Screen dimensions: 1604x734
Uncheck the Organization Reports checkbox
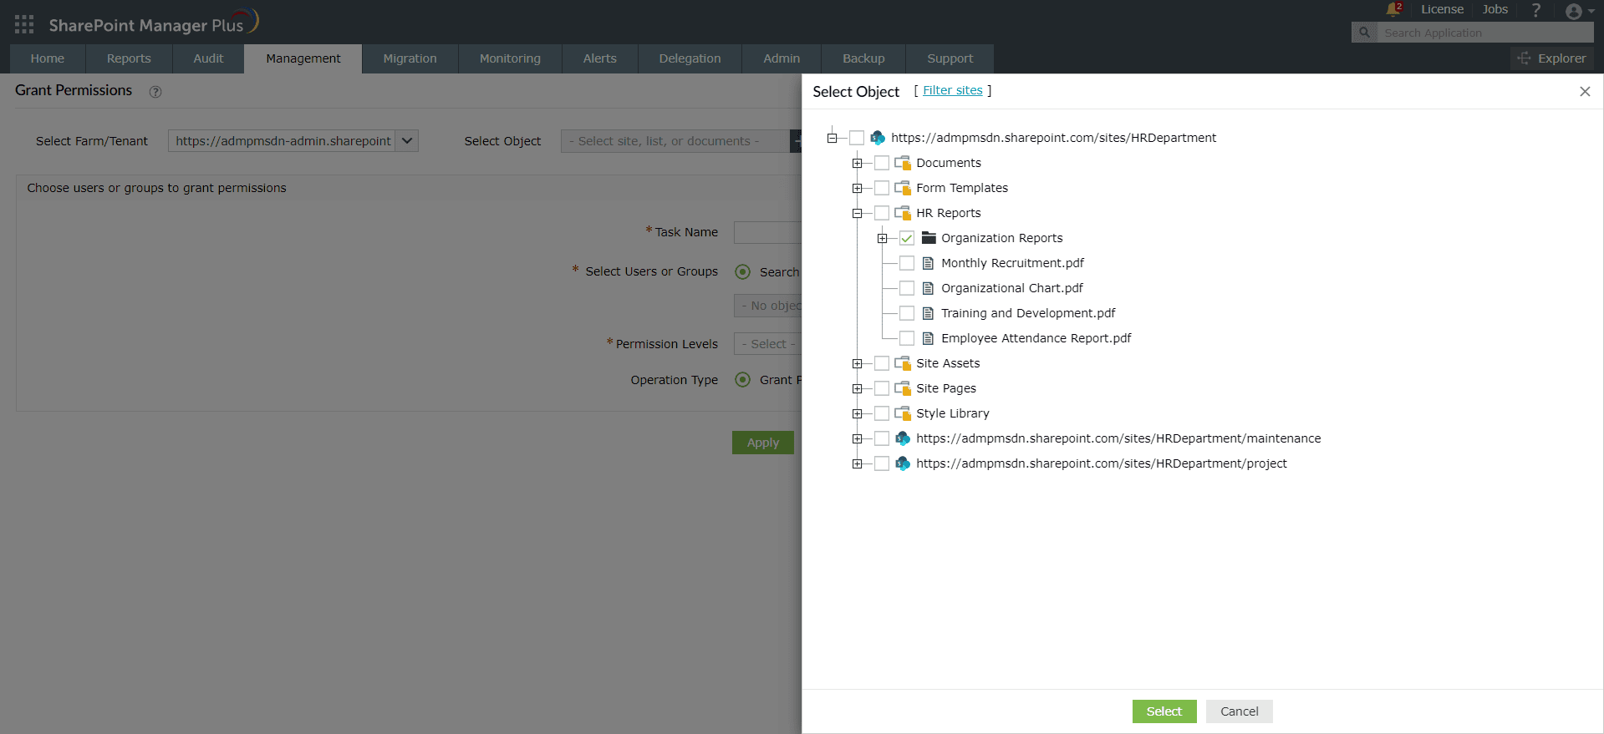pos(907,238)
